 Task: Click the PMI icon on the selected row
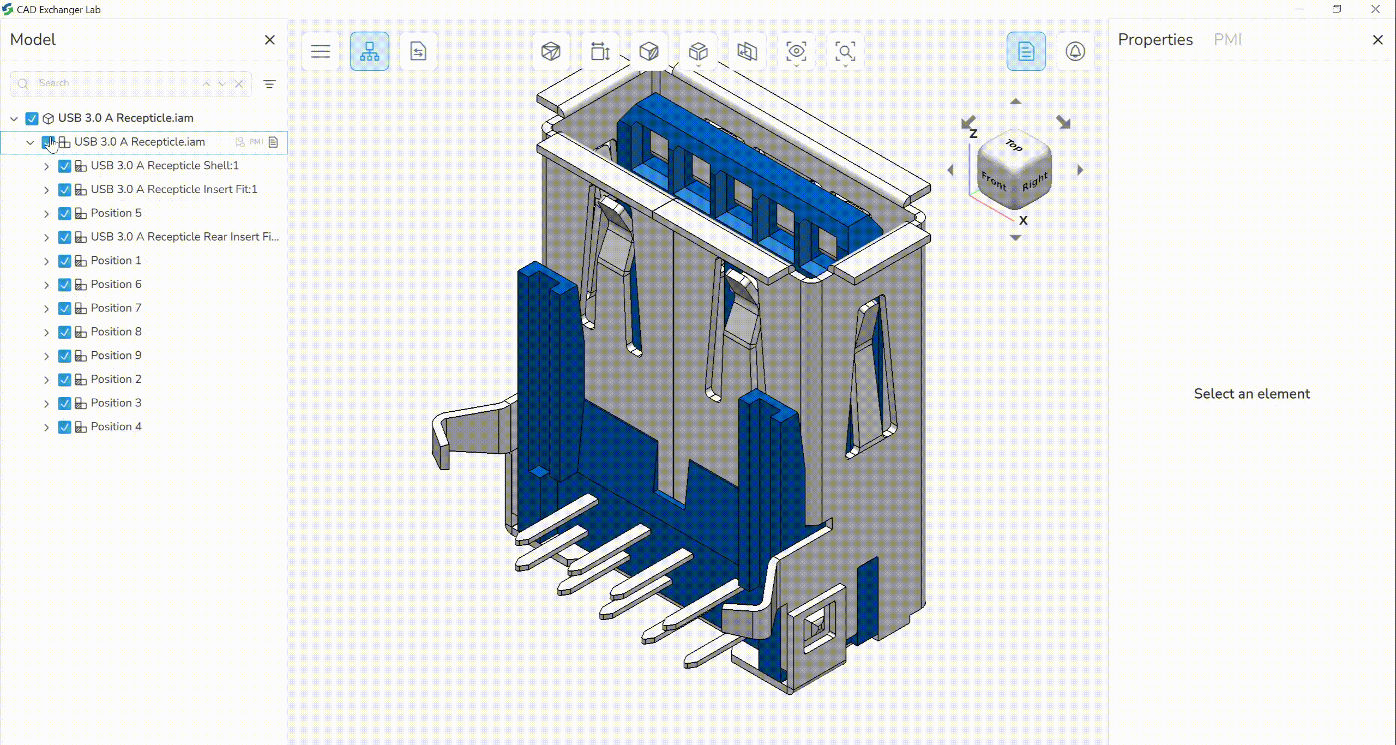tap(256, 142)
